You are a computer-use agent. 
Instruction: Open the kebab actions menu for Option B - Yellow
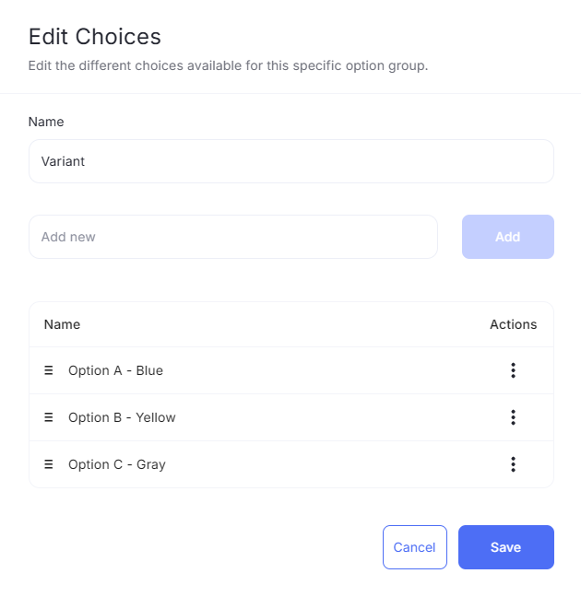[x=513, y=417]
